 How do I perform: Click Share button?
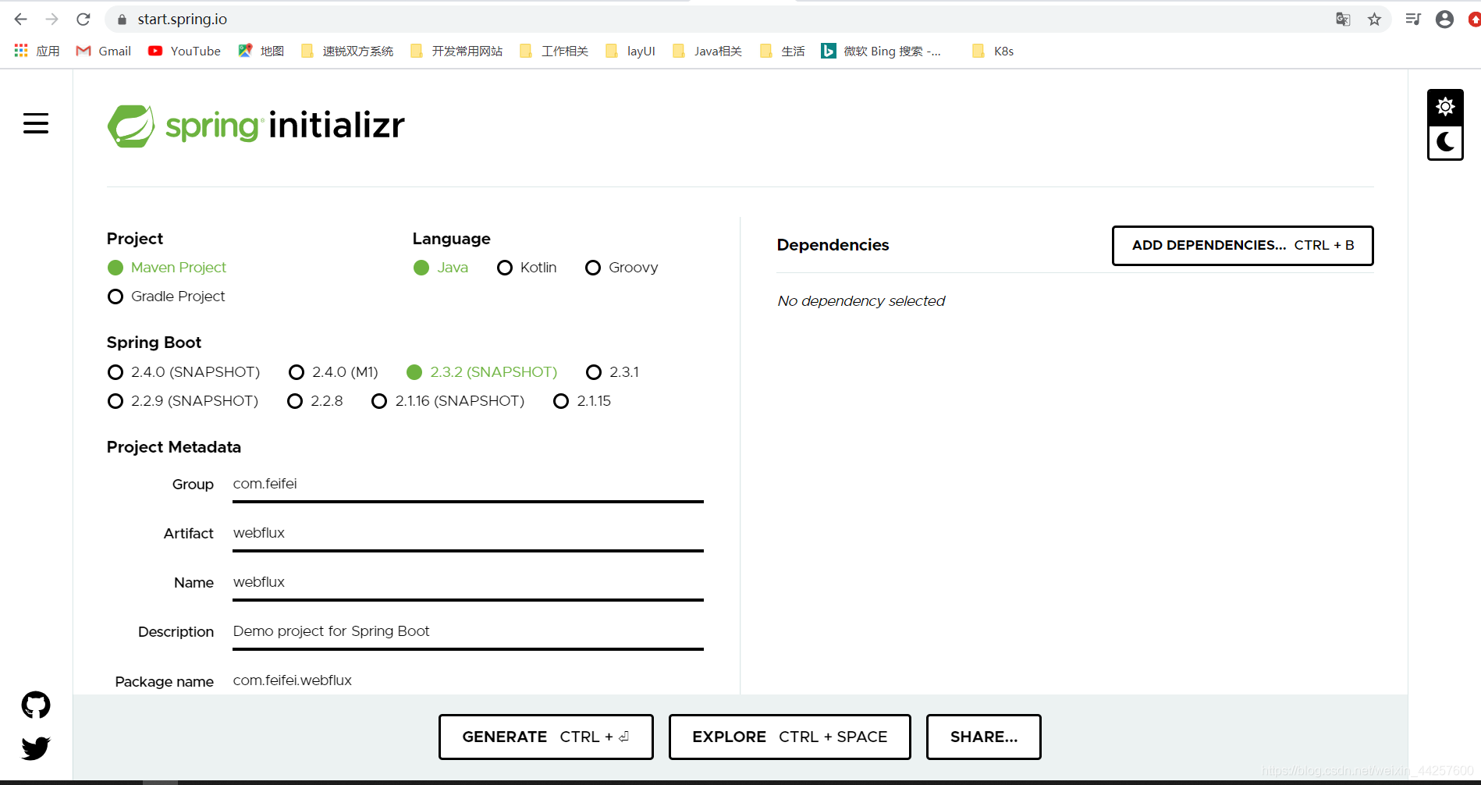[x=983, y=737]
